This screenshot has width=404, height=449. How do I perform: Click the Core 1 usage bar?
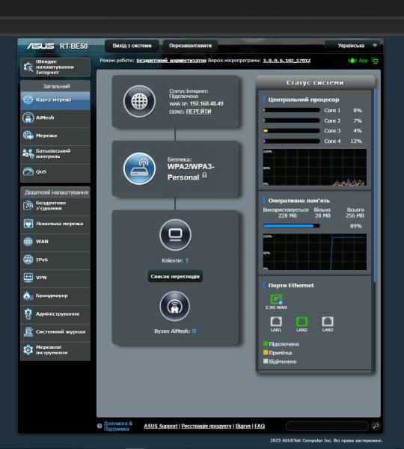291,110
